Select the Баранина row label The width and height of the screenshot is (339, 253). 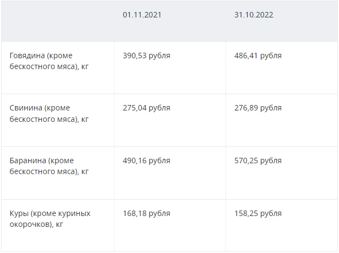[49, 166]
